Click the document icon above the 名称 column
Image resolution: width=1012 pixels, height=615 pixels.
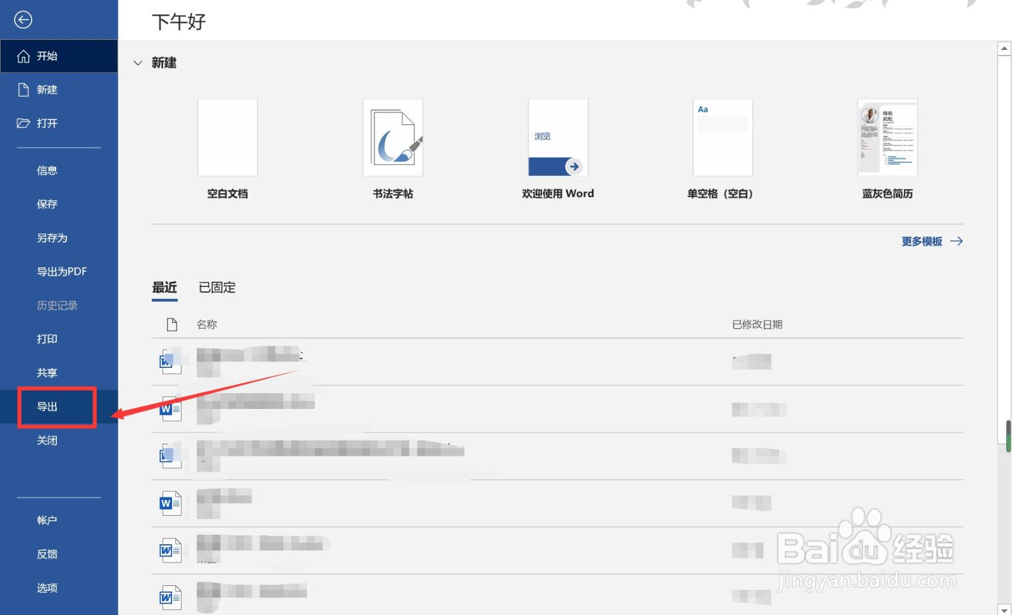tap(171, 324)
